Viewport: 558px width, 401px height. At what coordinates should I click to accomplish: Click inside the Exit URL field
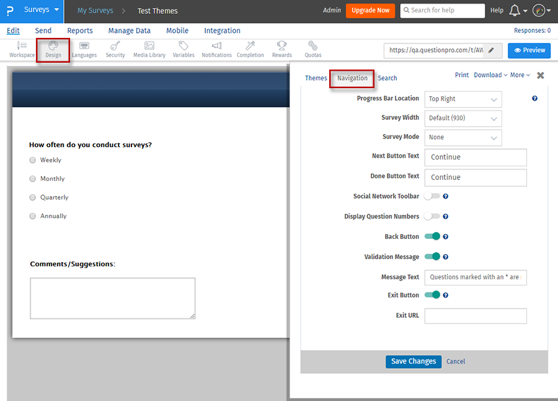coord(475,316)
